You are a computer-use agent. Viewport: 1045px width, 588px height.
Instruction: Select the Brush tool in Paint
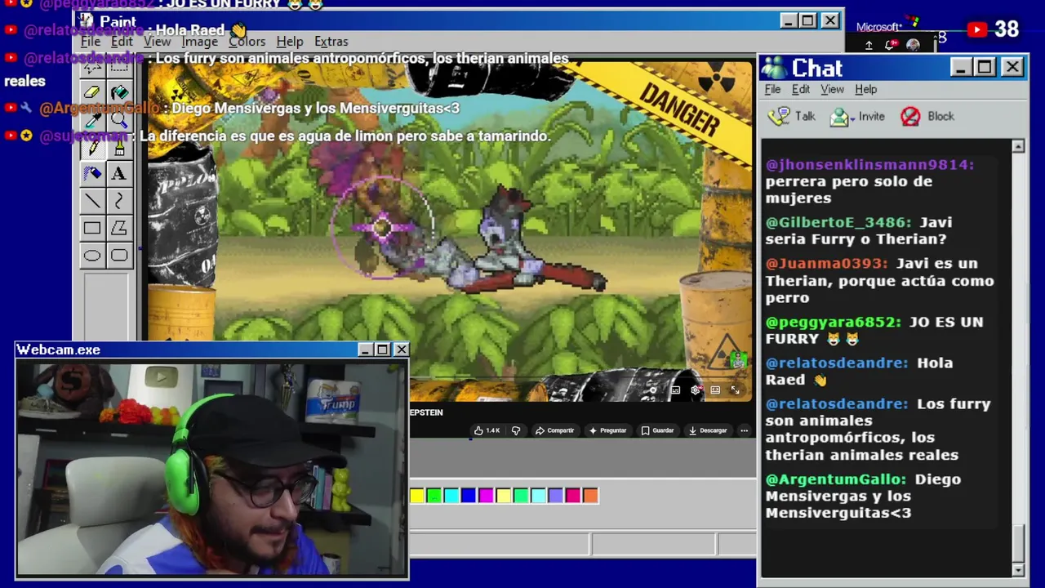(119, 147)
